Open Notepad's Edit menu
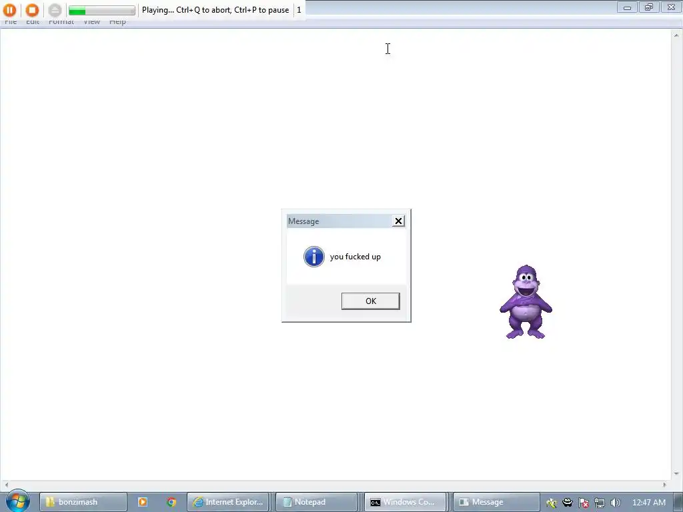The image size is (683, 512). pyautogui.click(x=33, y=22)
